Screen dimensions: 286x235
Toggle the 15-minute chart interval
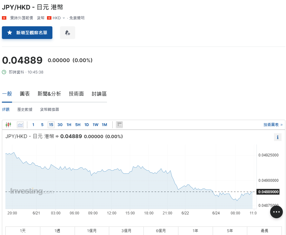tap(51, 125)
